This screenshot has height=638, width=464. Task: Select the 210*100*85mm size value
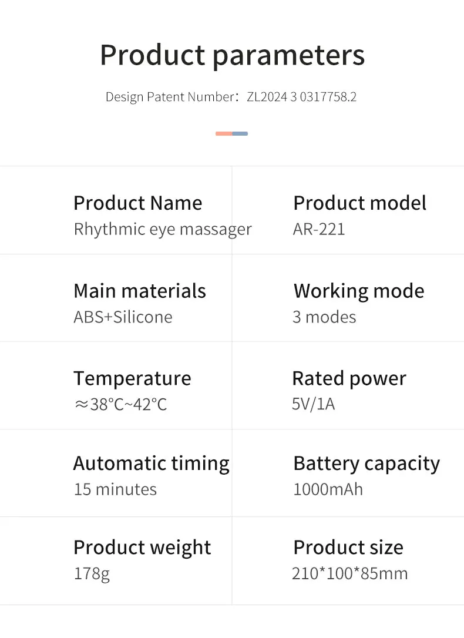pyautogui.click(x=349, y=573)
